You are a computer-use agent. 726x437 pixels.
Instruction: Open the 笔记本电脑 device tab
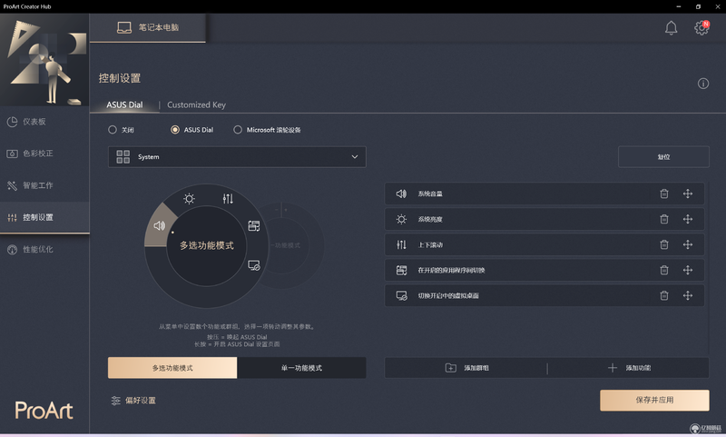(x=148, y=28)
